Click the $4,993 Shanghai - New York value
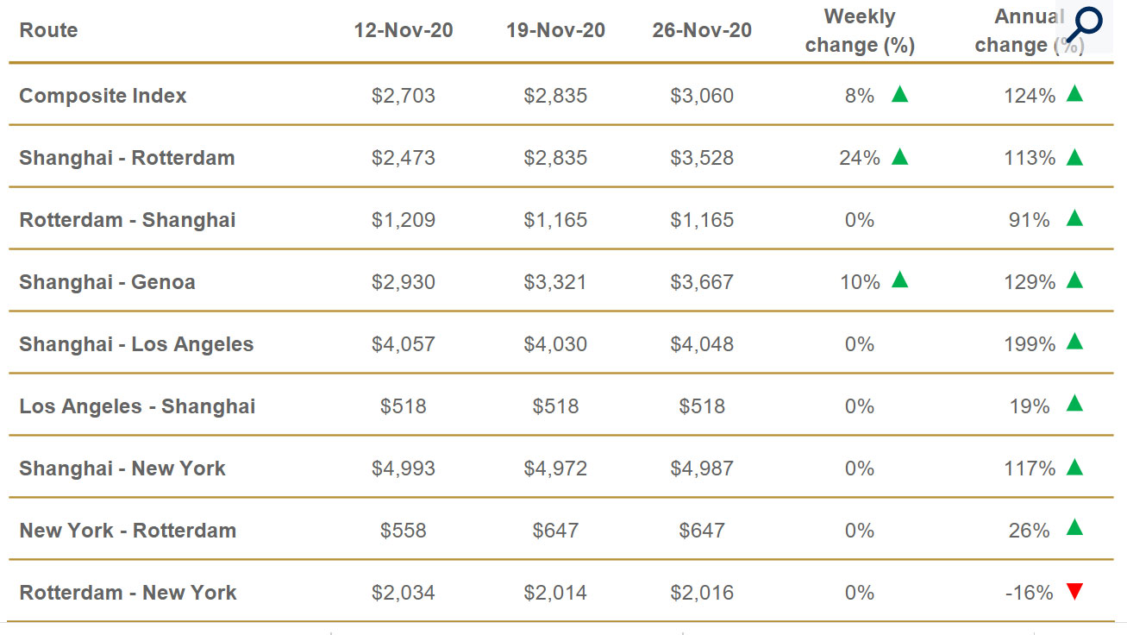Image resolution: width=1127 pixels, height=635 pixels. (404, 468)
